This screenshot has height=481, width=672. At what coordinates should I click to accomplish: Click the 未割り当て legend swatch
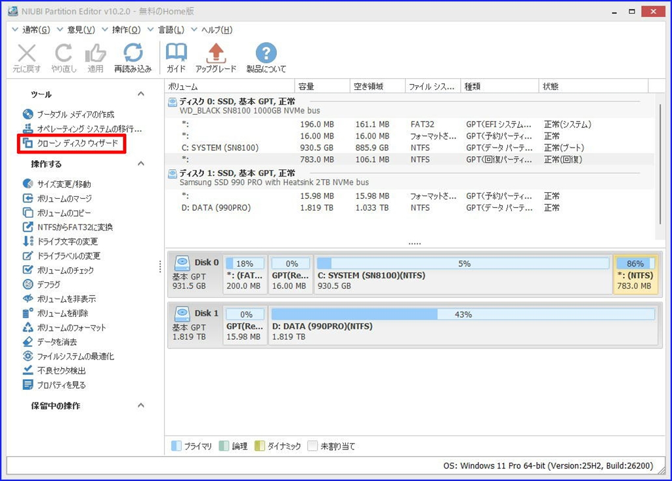point(312,446)
